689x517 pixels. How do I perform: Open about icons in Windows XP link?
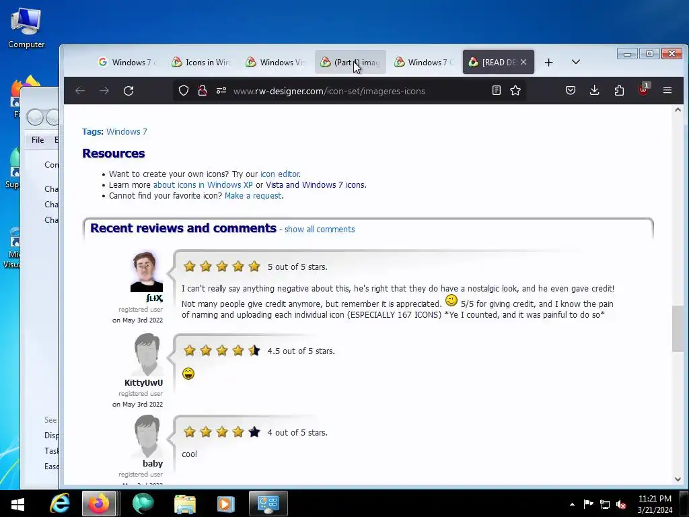click(x=203, y=184)
